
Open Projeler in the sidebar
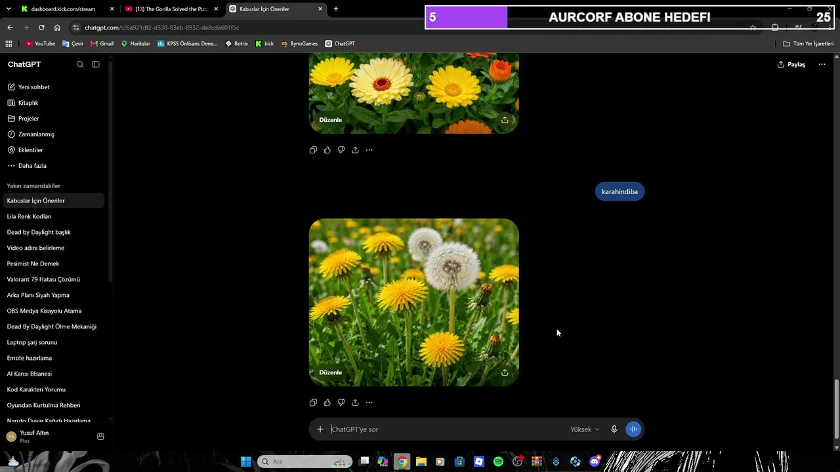click(x=52, y=119)
